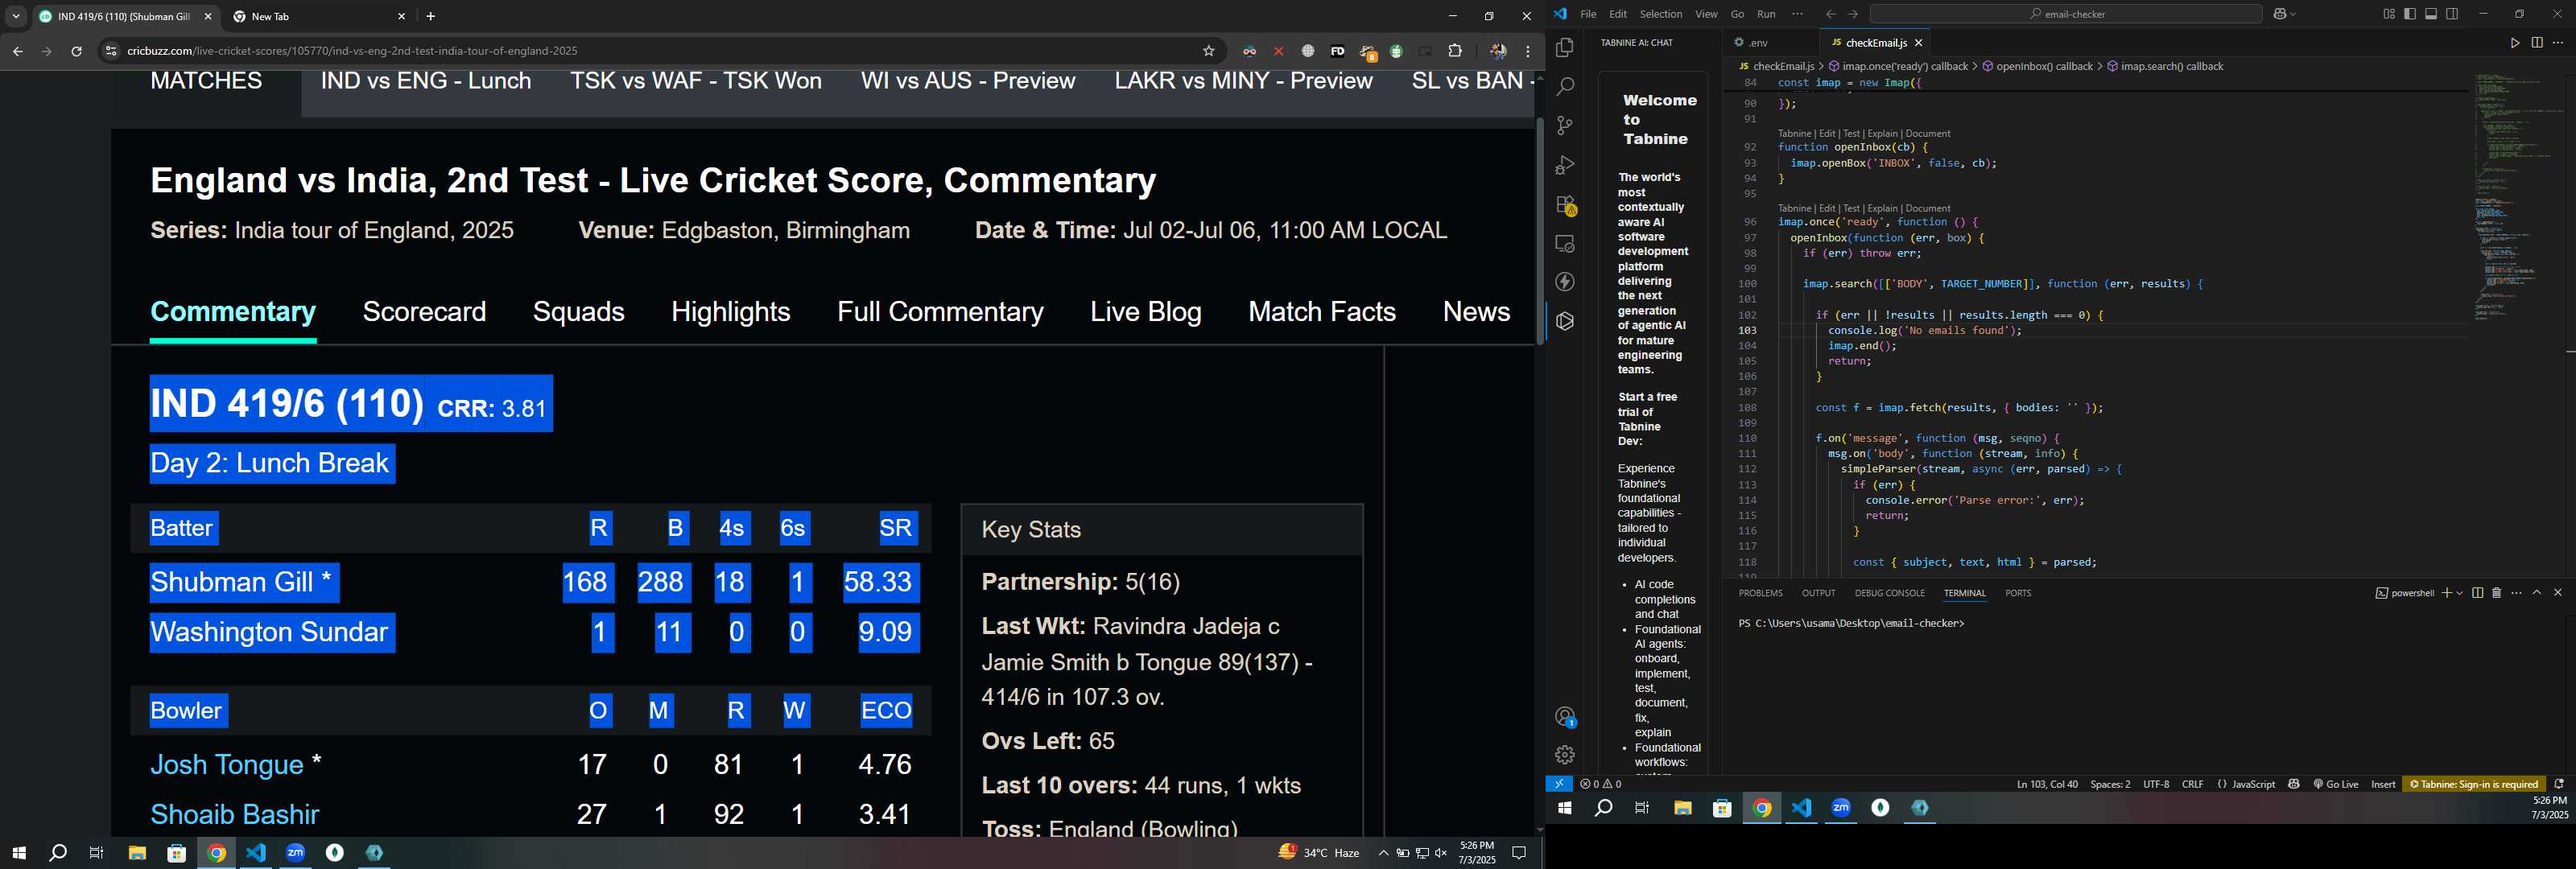Toggle VS Code secondary side bar
Viewport: 2576px width, 869px height.
[x=2452, y=14]
